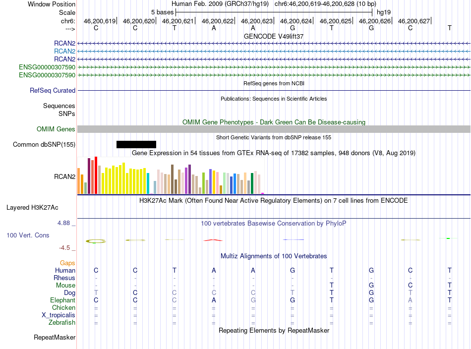Click the Window Position label
Screen dimensions: 471x349
point(52,4)
